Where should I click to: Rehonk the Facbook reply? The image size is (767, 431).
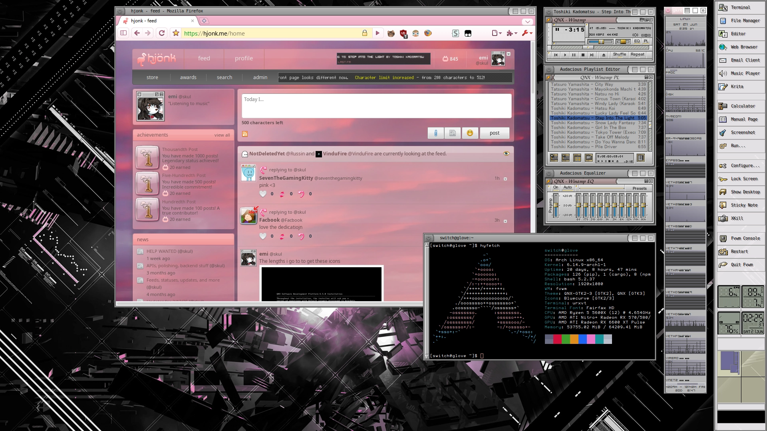[282, 236]
